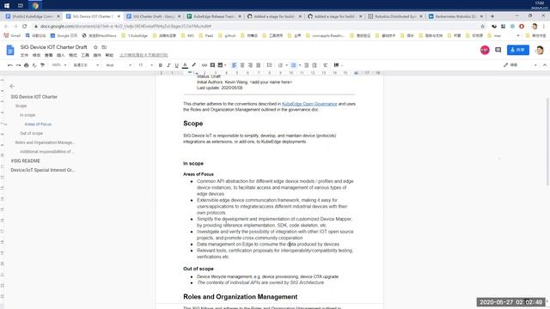Screen dimensions: 550x309
Task: Set justified text alignment
Action: (x=259, y=65)
